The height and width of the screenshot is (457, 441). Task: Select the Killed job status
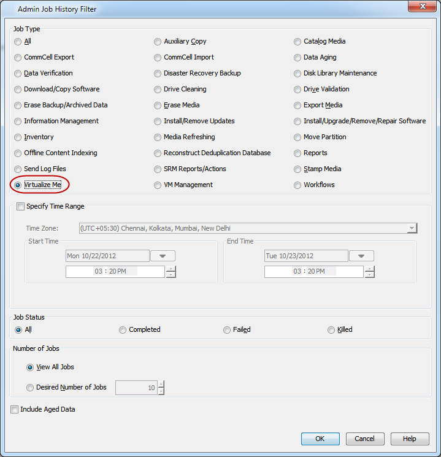331,330
